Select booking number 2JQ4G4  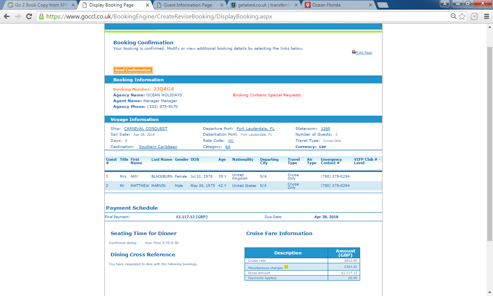[164, 89]
